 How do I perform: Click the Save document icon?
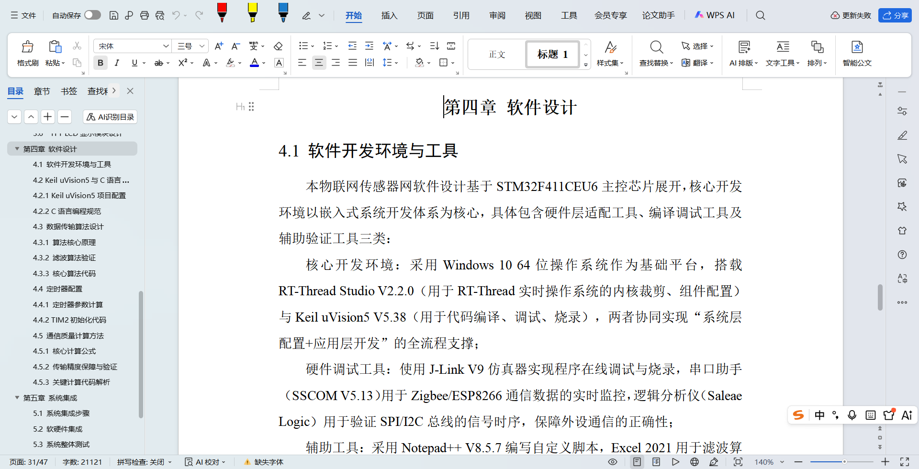tap(114, 15)
